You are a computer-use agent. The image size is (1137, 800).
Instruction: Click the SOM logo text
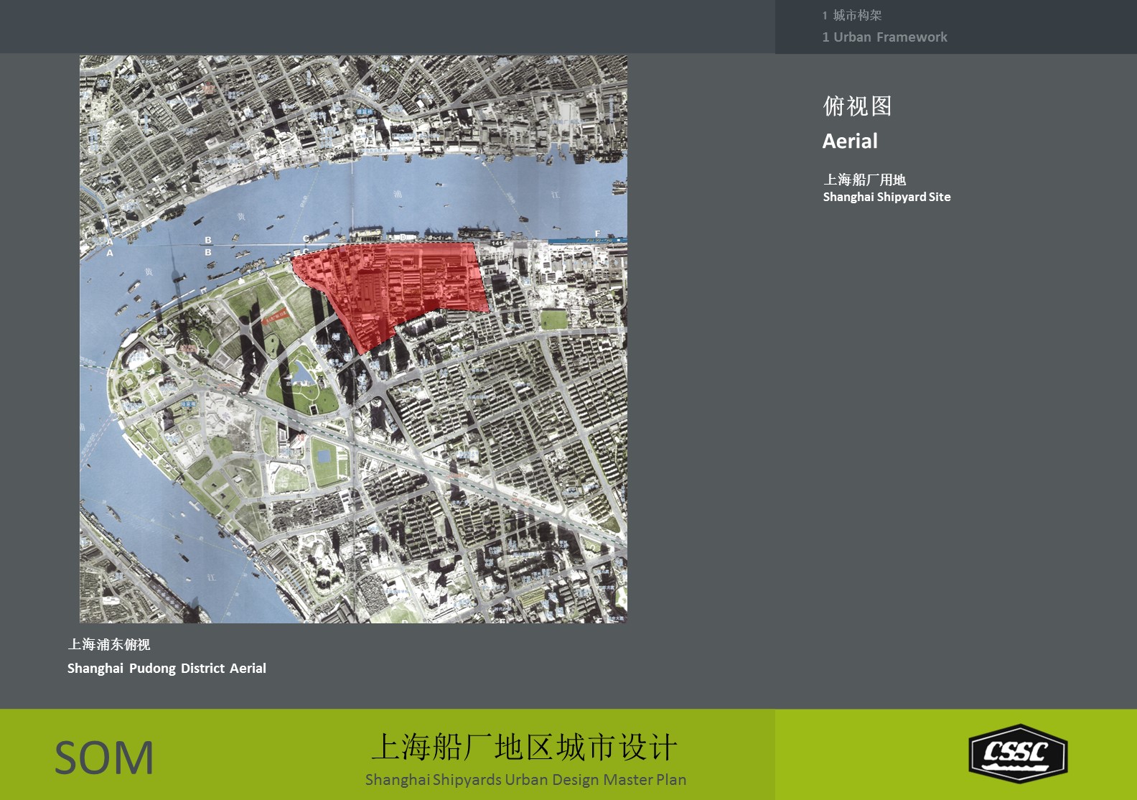pyautogui.click(x=105, y=758)
